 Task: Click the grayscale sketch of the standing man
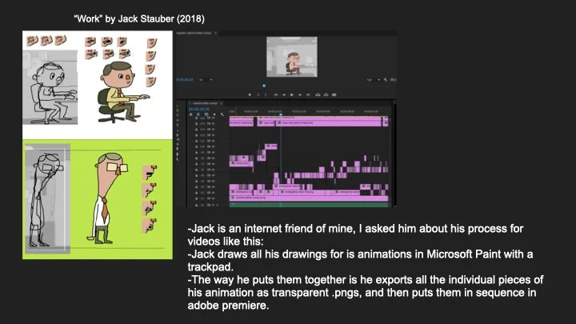click(47, 198)
